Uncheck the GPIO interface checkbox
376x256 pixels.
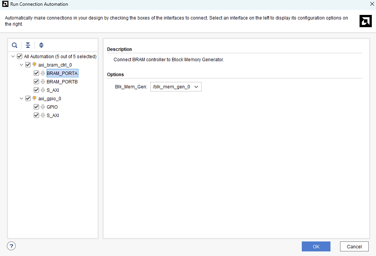36,107
